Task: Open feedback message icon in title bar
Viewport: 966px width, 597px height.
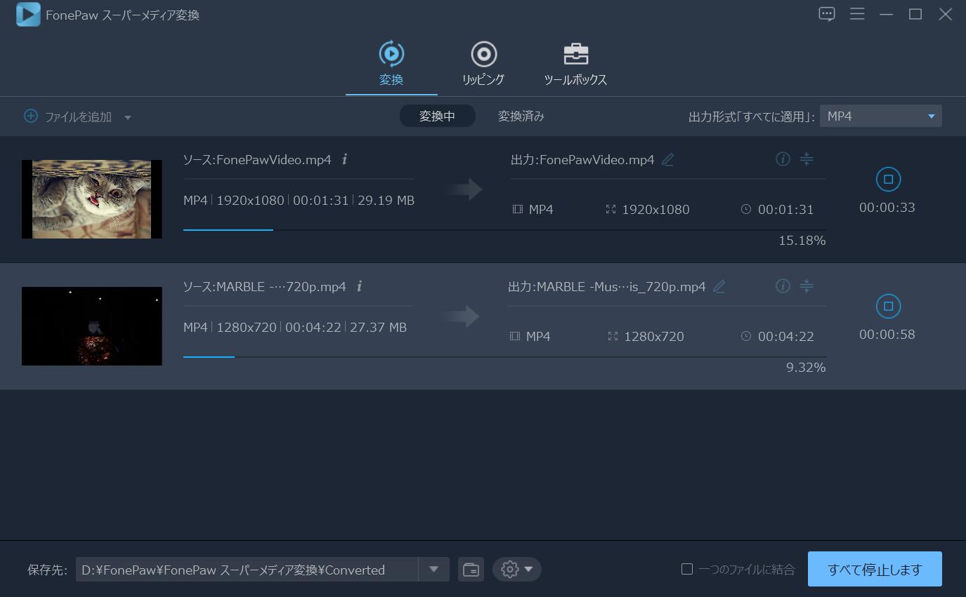Action: 827,14
